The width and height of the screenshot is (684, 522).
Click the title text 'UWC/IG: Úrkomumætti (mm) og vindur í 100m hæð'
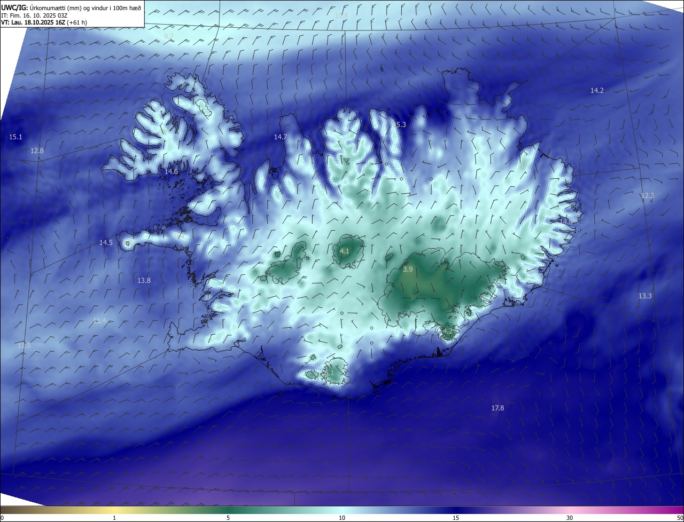pos(71,8)
